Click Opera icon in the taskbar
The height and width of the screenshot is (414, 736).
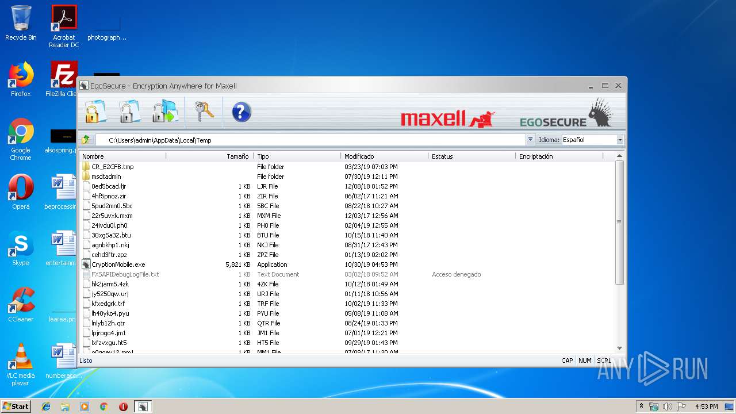tap(123, 407)
